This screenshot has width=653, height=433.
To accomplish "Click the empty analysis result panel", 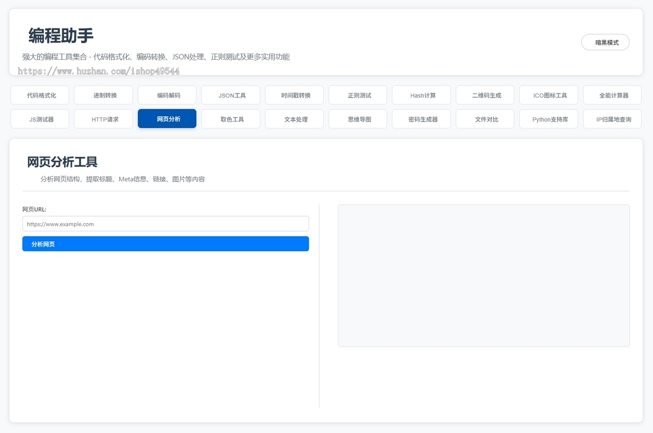I will tap(484, 275).
